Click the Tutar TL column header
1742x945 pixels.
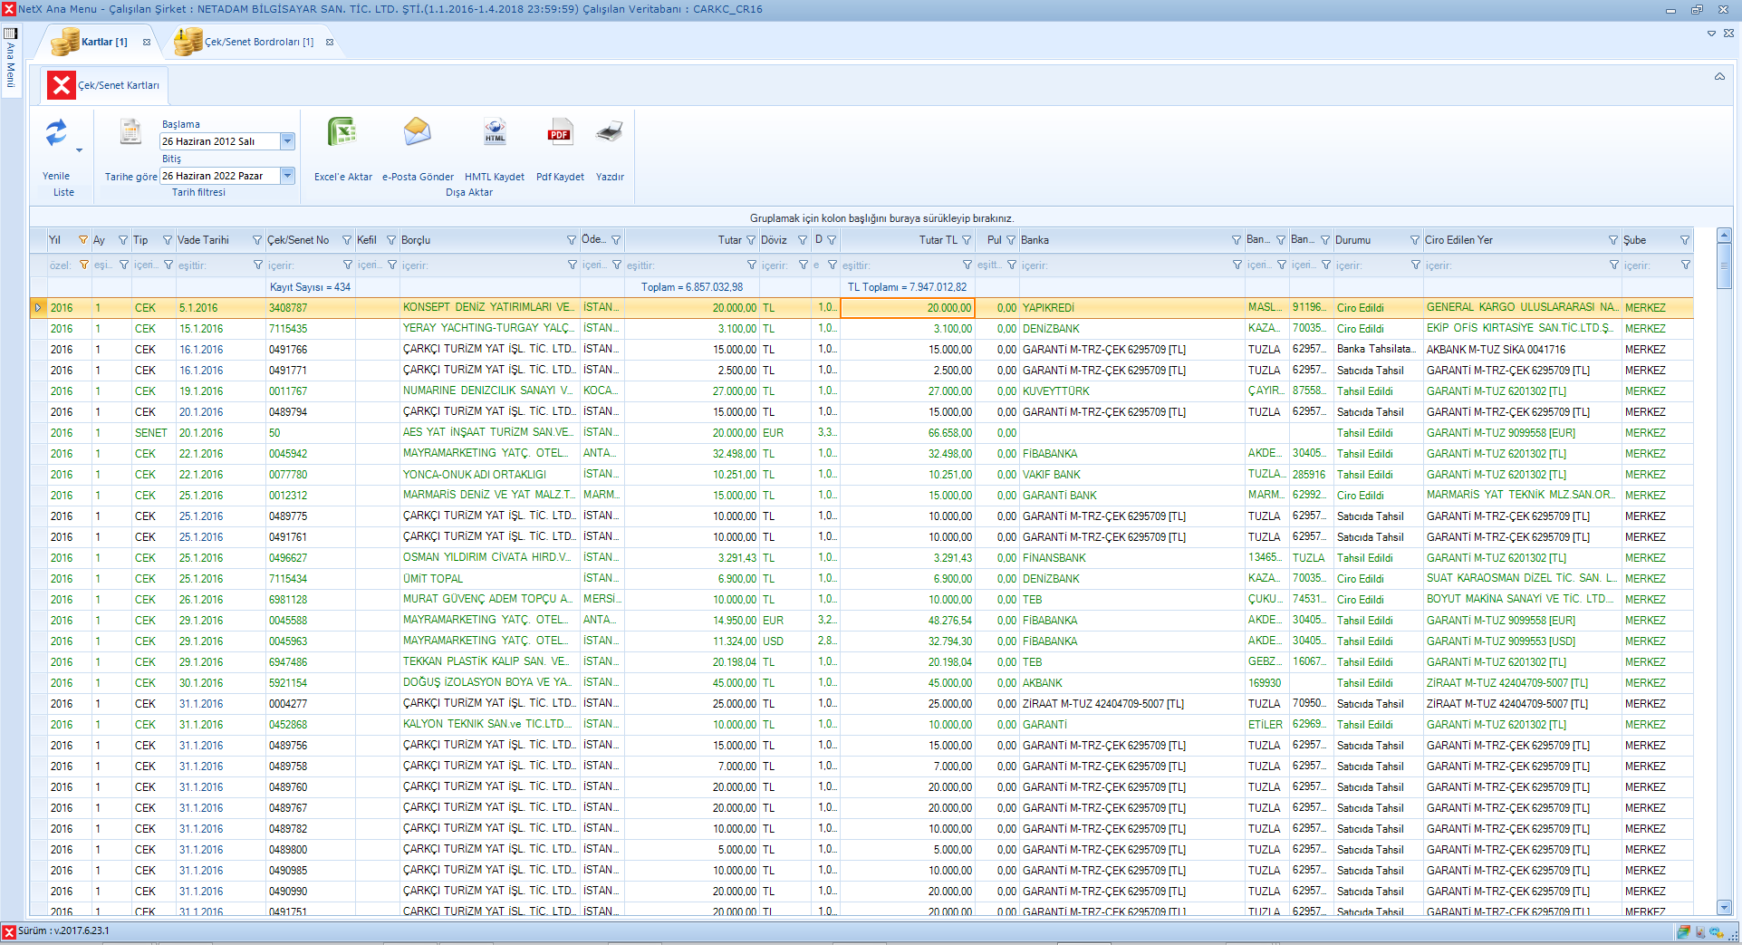click(938, 240)
